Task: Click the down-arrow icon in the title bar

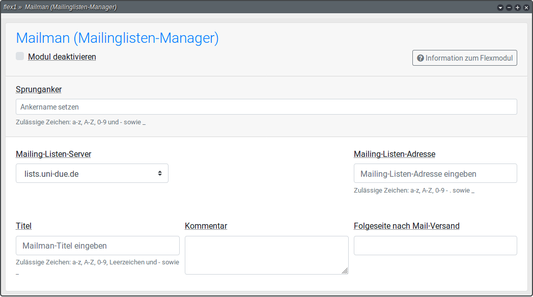Action: coord(500,8)
